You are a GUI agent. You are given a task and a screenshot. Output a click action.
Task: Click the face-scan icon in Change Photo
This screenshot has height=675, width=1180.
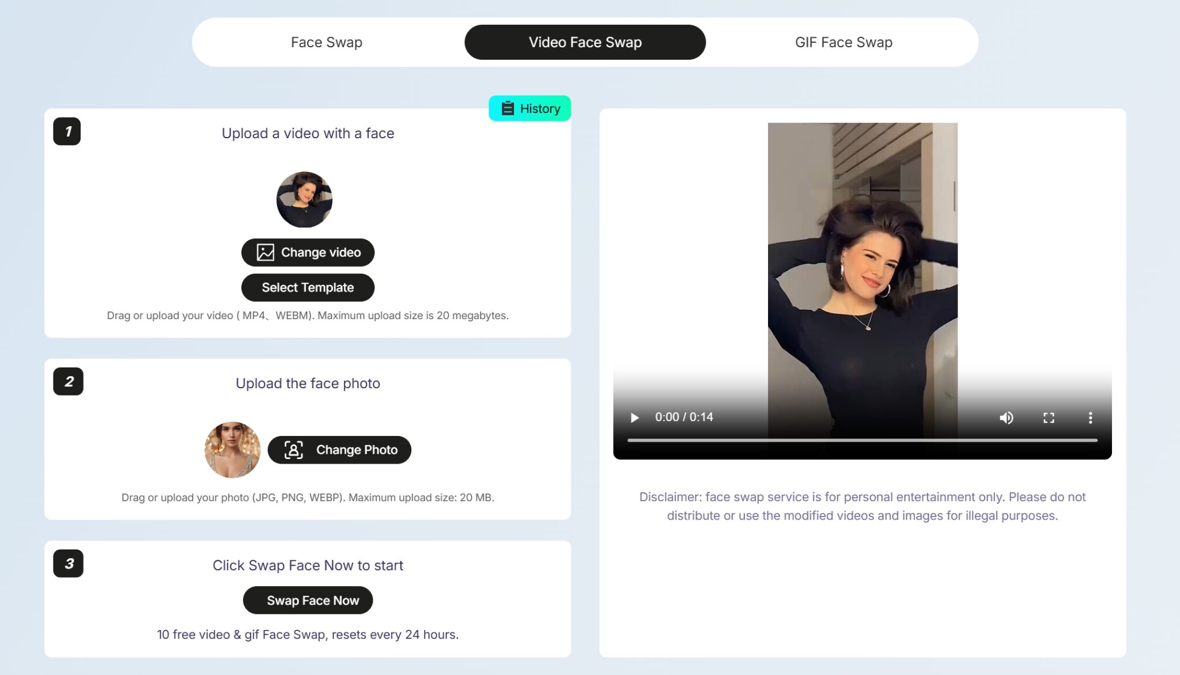tap(293, 450)
